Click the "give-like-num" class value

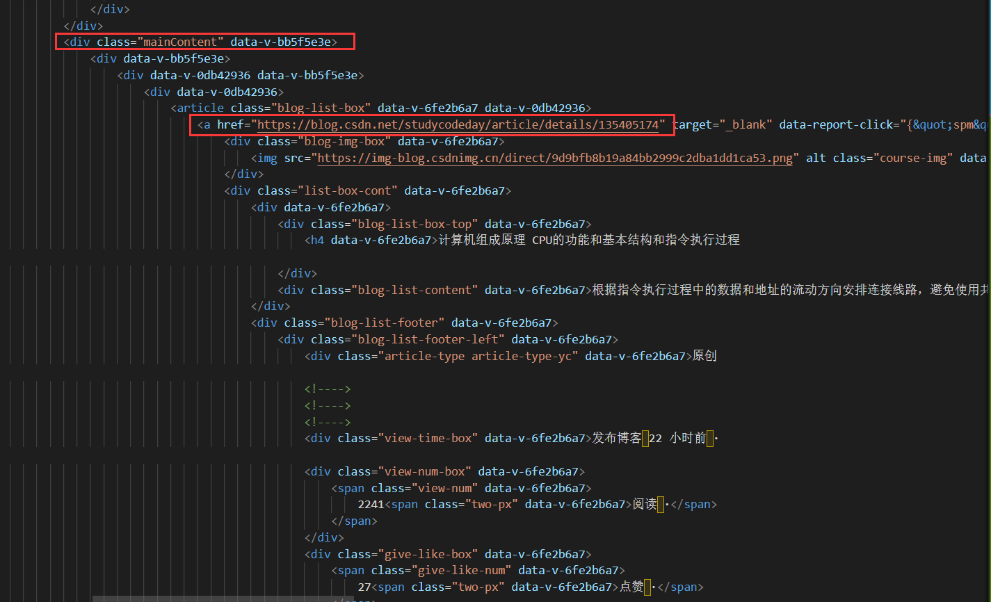click(x=460, y=570)
